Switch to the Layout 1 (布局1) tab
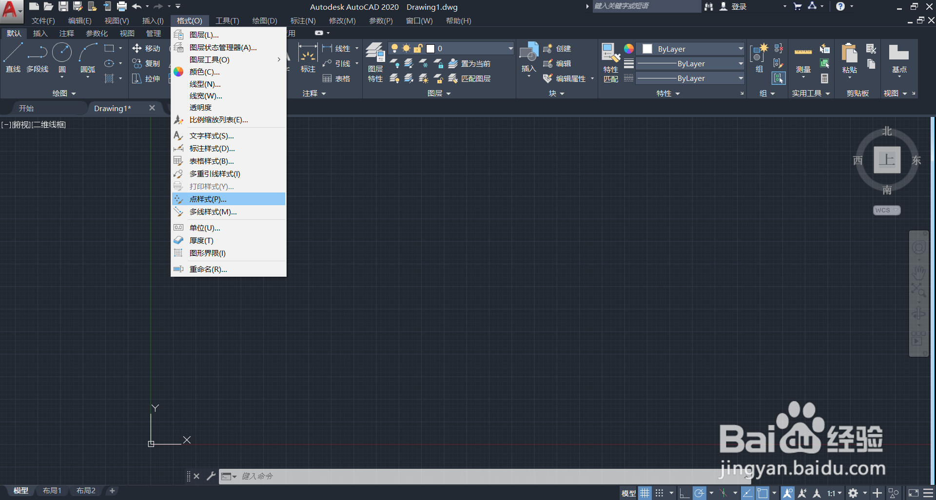936x500 pixels. tap(52, 491)
